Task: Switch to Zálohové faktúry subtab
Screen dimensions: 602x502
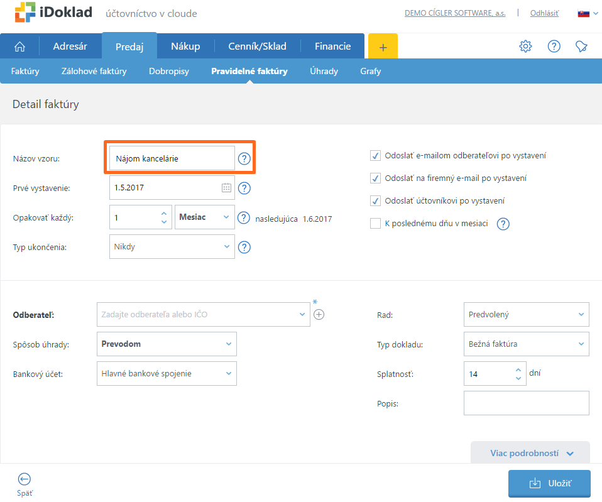Action: 94,71
